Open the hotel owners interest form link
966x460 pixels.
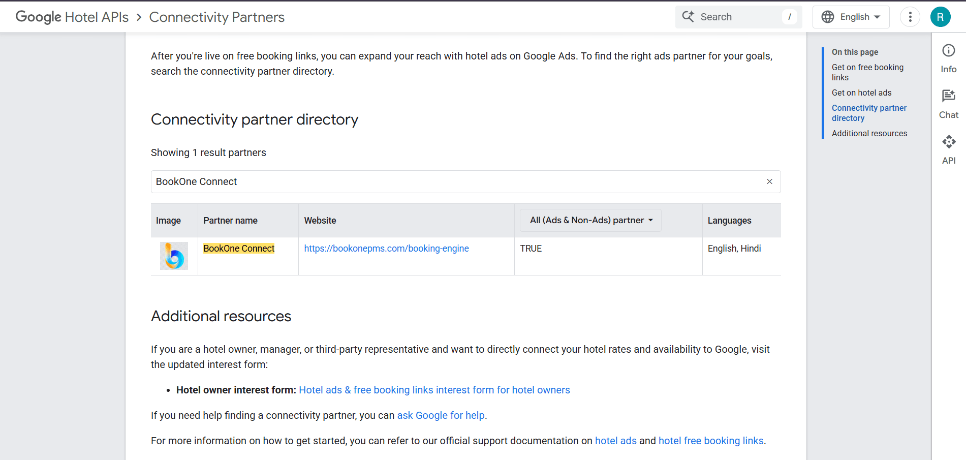tap(434, 390)
